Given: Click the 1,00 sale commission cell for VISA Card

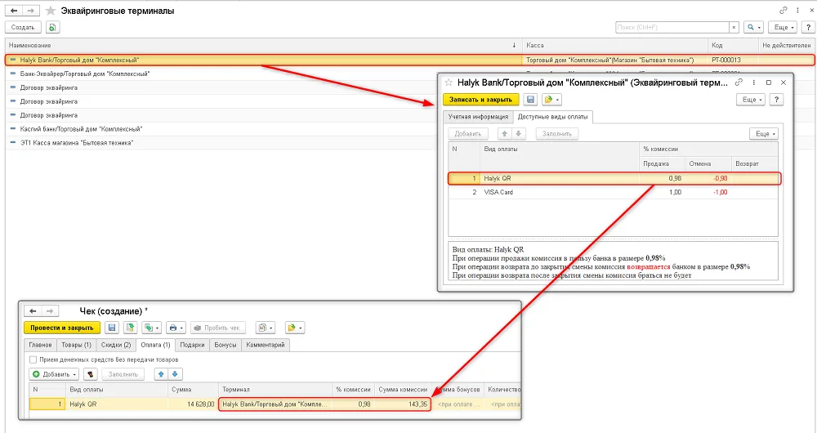Looking at the screenshot, I should click(662, 192).
